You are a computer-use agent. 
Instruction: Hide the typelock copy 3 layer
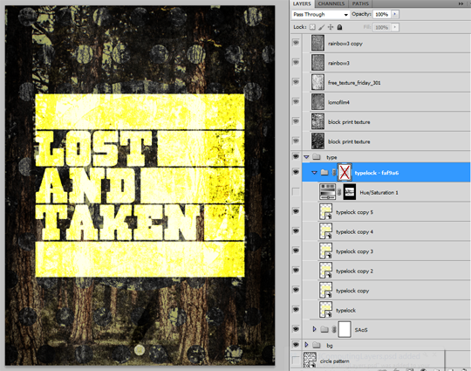296,251
